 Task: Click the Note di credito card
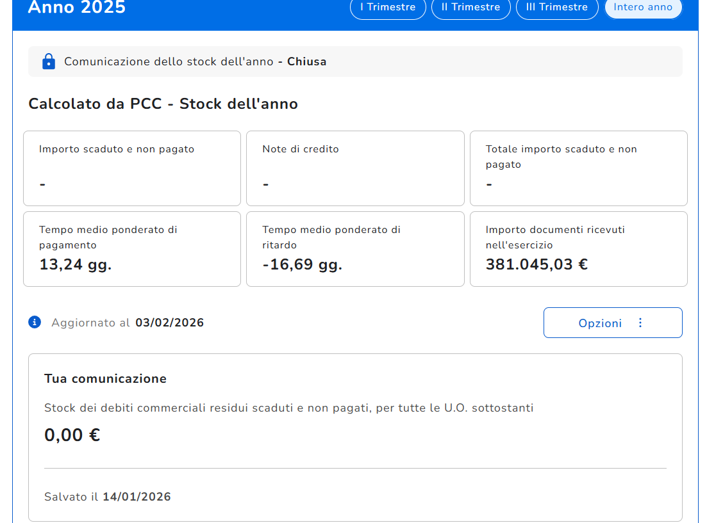(355, 168)
